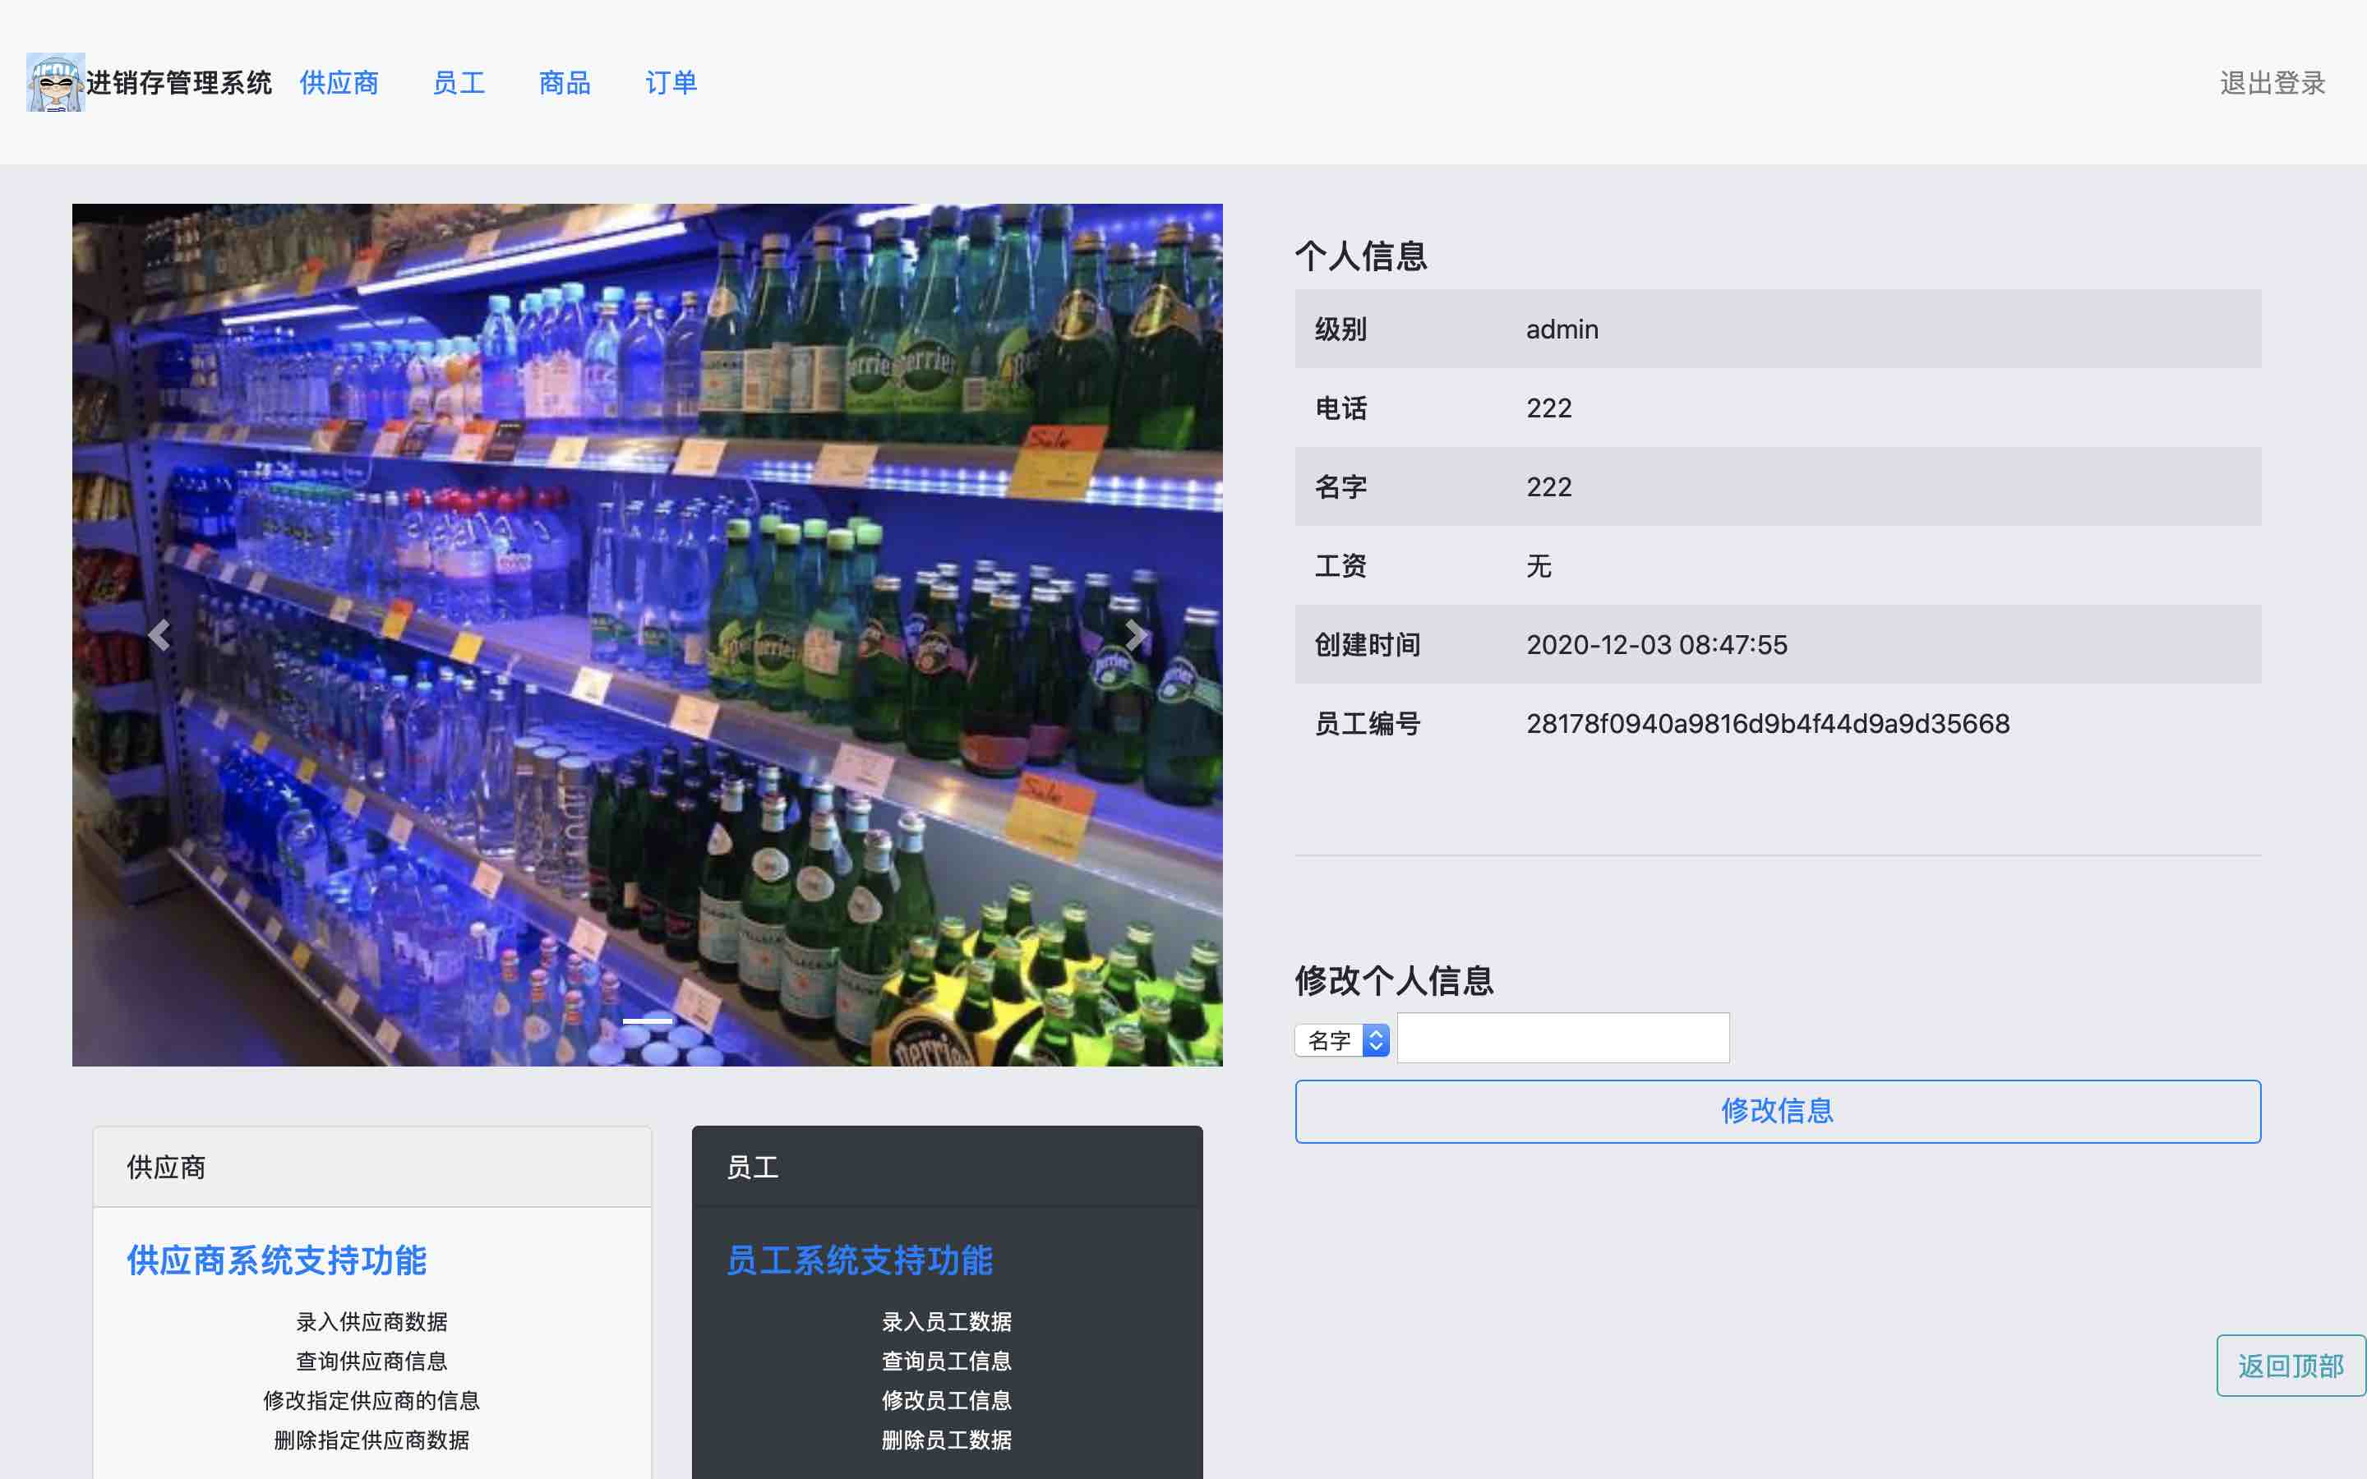Click the 进销存管理系统 brand title
The height and width of the screenshot is (1479, 2367).
pyautogui.click(x=179, y=83)
